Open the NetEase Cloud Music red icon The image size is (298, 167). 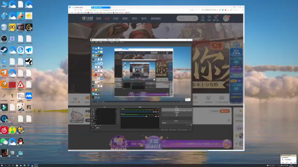4,130
